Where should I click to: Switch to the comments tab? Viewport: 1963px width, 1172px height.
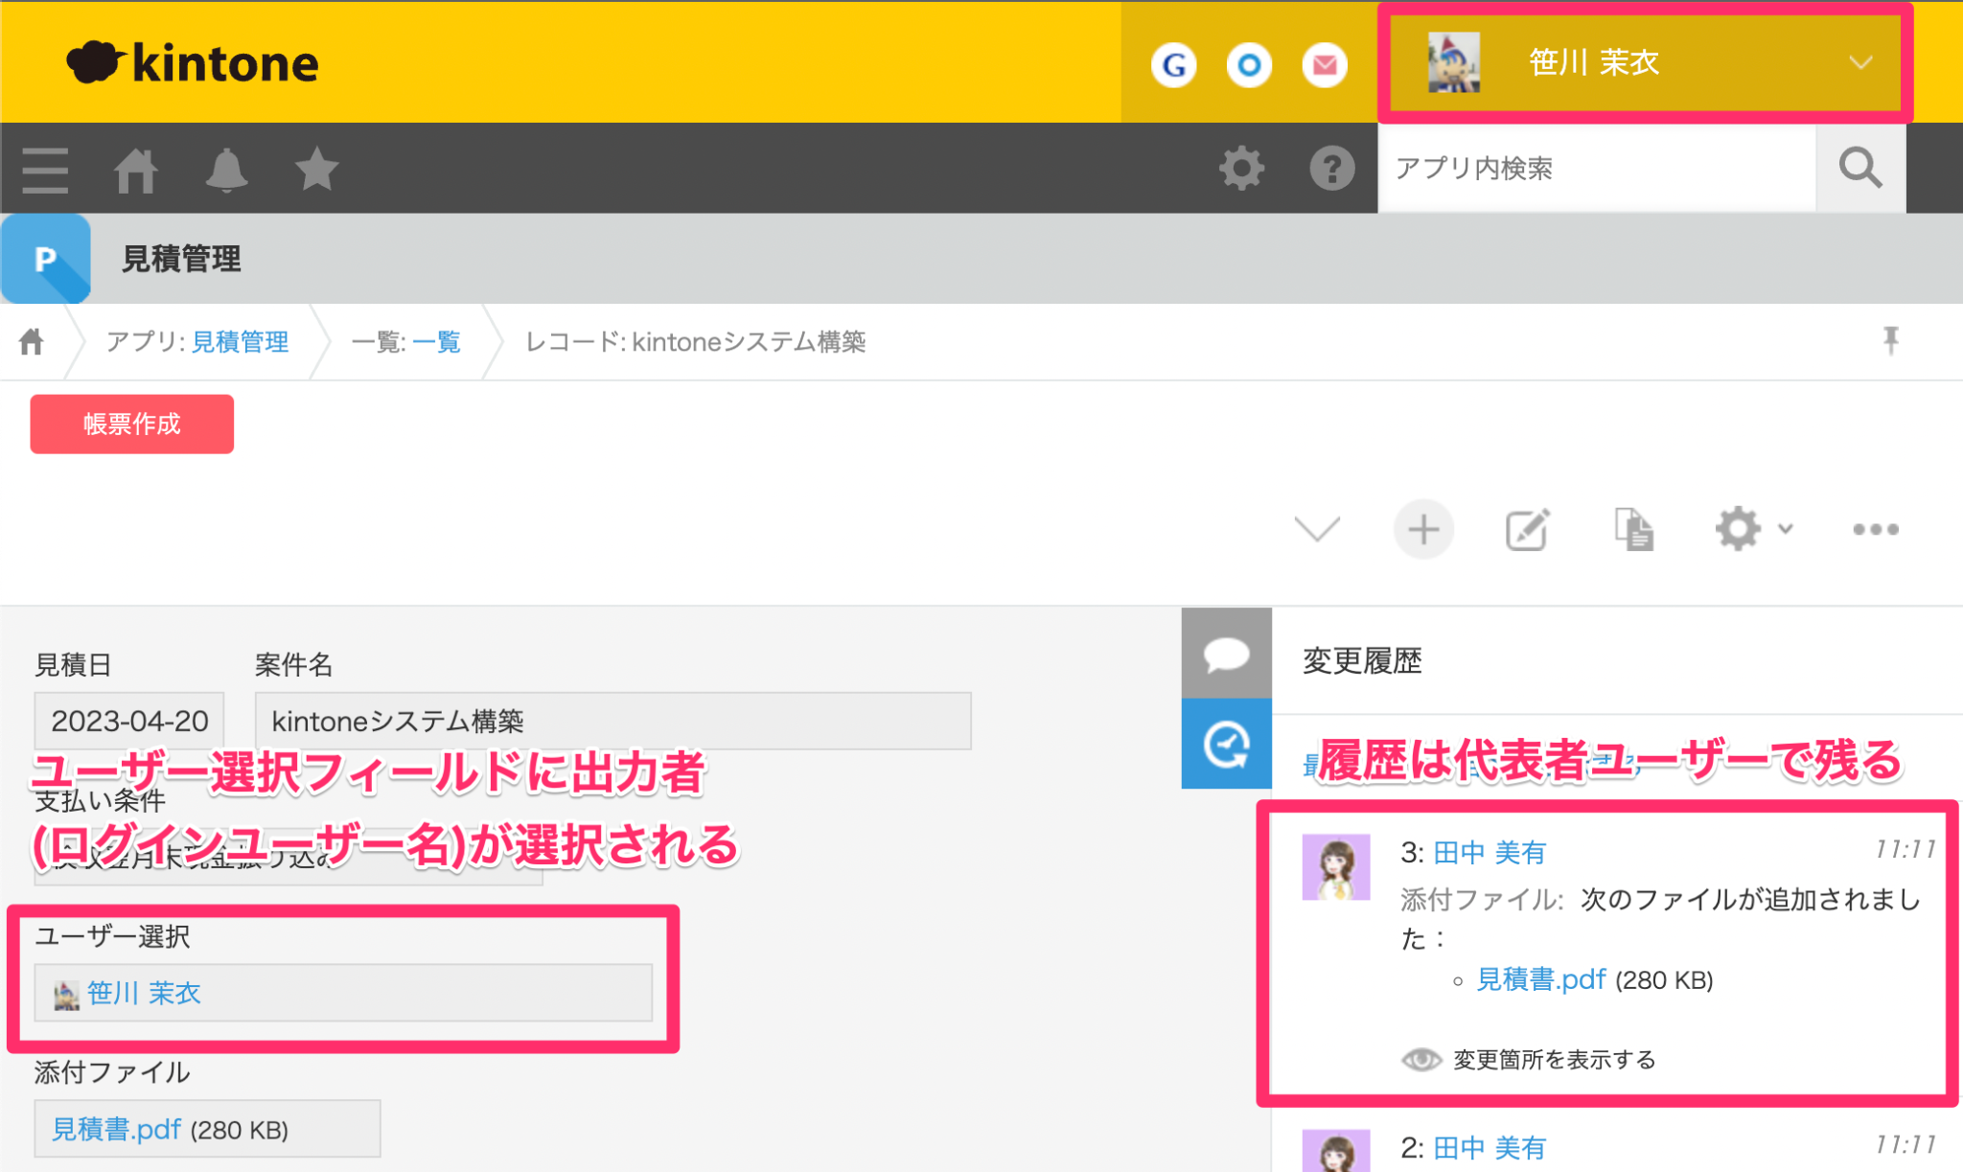[x=1226, y=655]
